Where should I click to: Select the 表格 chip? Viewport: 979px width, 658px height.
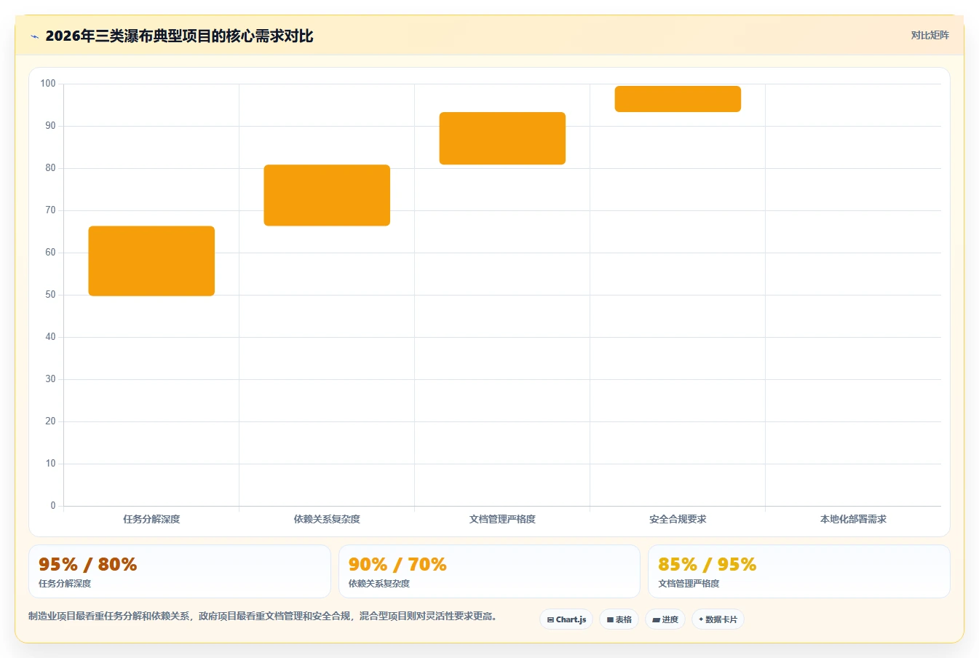[x=619, y=619]
